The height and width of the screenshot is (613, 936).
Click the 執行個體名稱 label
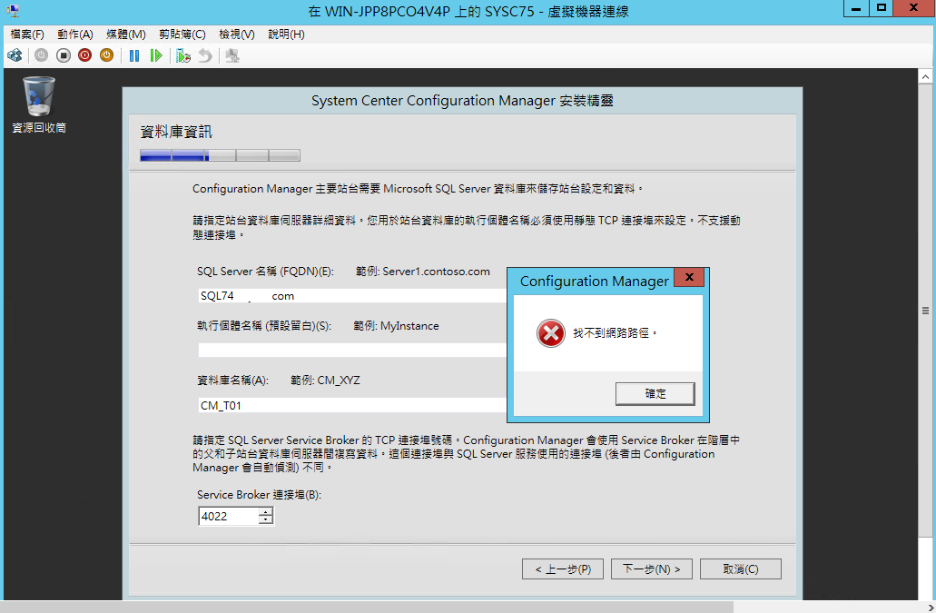(264, 326)
